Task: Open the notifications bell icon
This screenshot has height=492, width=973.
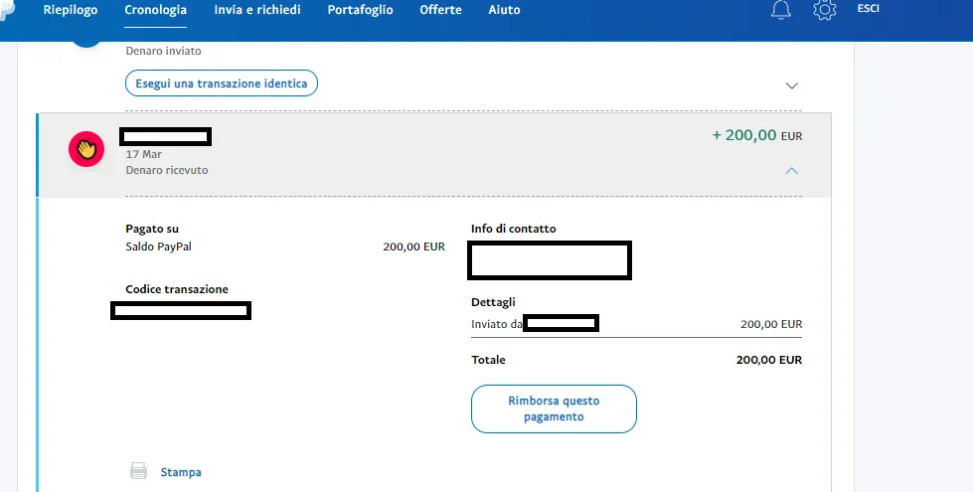Action: (782, 10)
